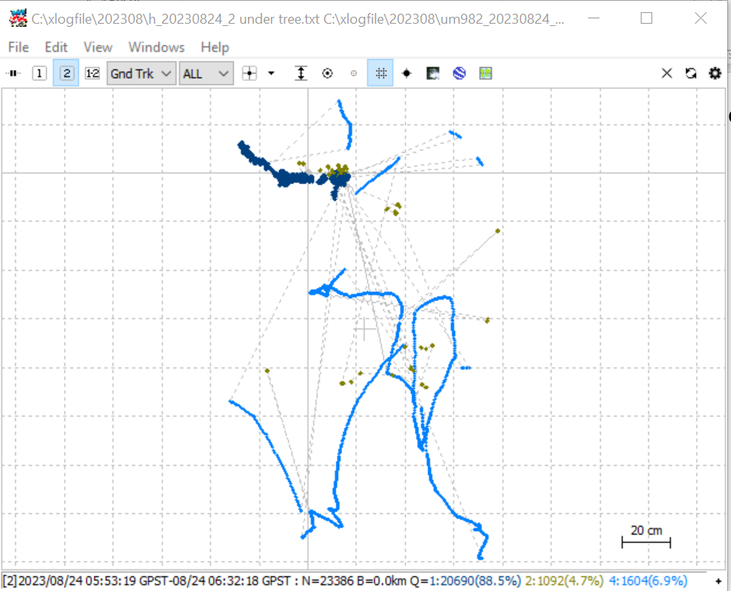Click the olive 2:1092(4.7%) status text
This screenshot has height=591, width=731.
pos(564,581)
